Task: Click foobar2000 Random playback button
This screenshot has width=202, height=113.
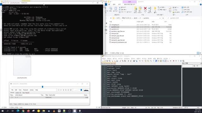Action: tap(71, 90)
